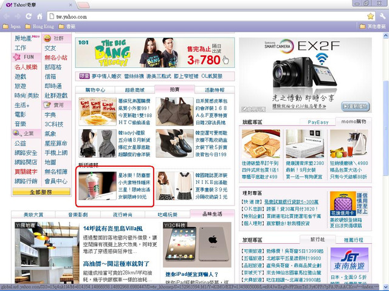Click the OL氣質服 promo link
The width and height of the screenshot is (389, 291).
pos(212,76)
